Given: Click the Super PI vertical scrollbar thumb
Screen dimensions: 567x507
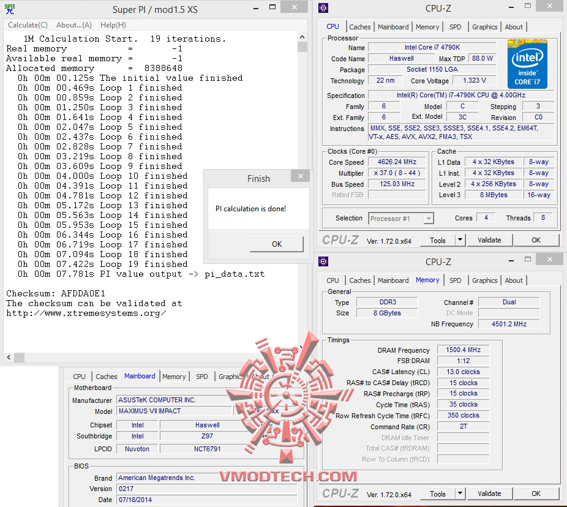Looking at the screenshot, I should [x=302, y=47].
